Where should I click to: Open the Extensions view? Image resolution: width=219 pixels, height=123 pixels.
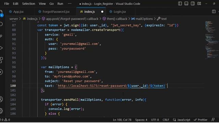1,60
